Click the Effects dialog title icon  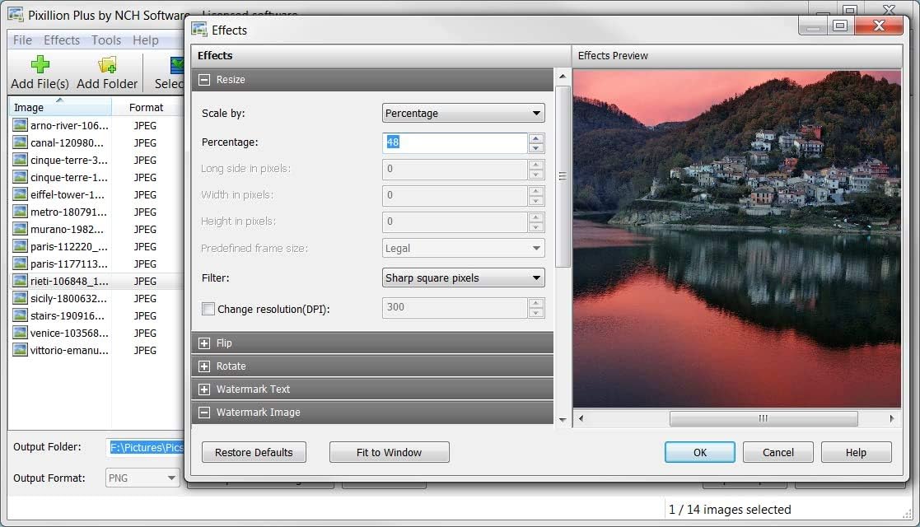[x=199, y=30]
